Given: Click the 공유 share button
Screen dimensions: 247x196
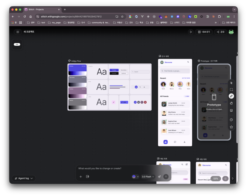Looking at the screenshot, I should 220,32.
